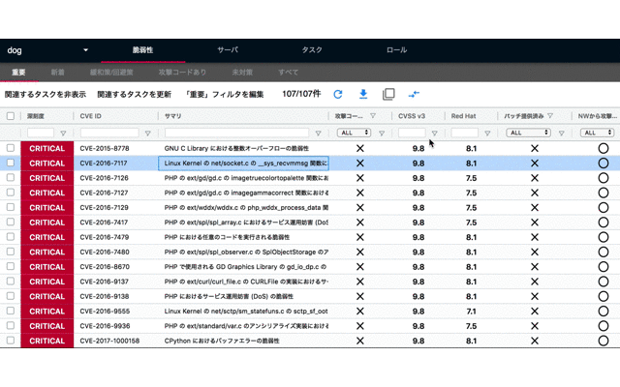Click circle icon in CVE-2017-1000158 row
This screenshot has width=620, height=387.
pos(603,341)
